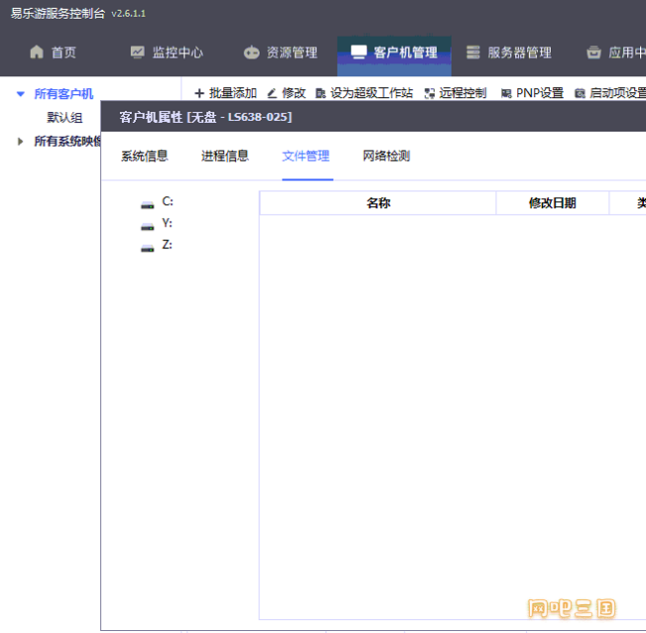Image resolution: width=646 pixels, height=633 pixels.
Task: Click the PNP设置 toolbar button
Action: point(533,93)
